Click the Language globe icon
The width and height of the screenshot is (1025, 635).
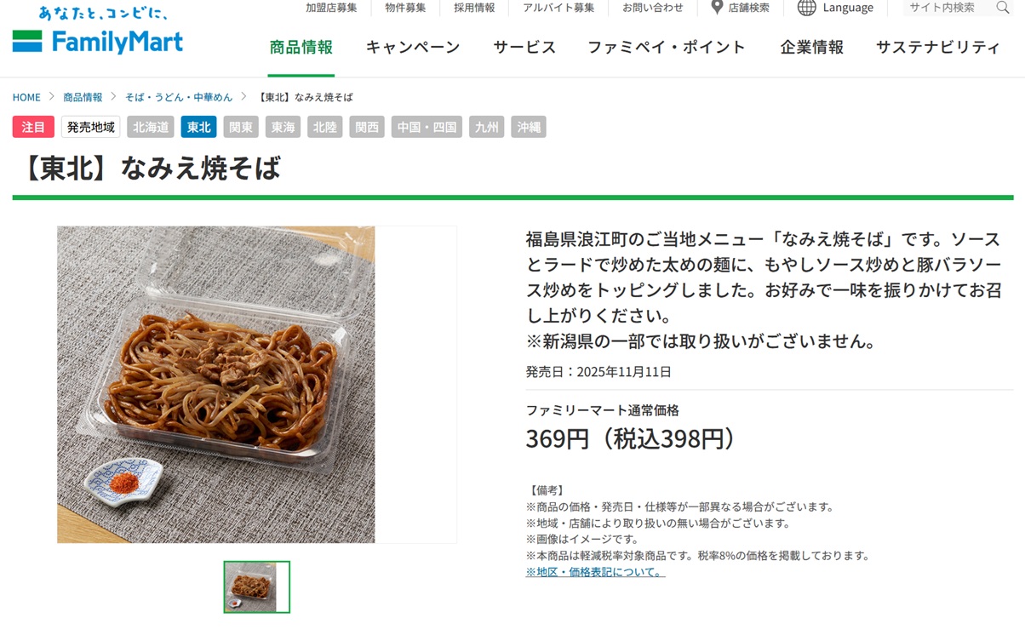(x=806, y=8)
